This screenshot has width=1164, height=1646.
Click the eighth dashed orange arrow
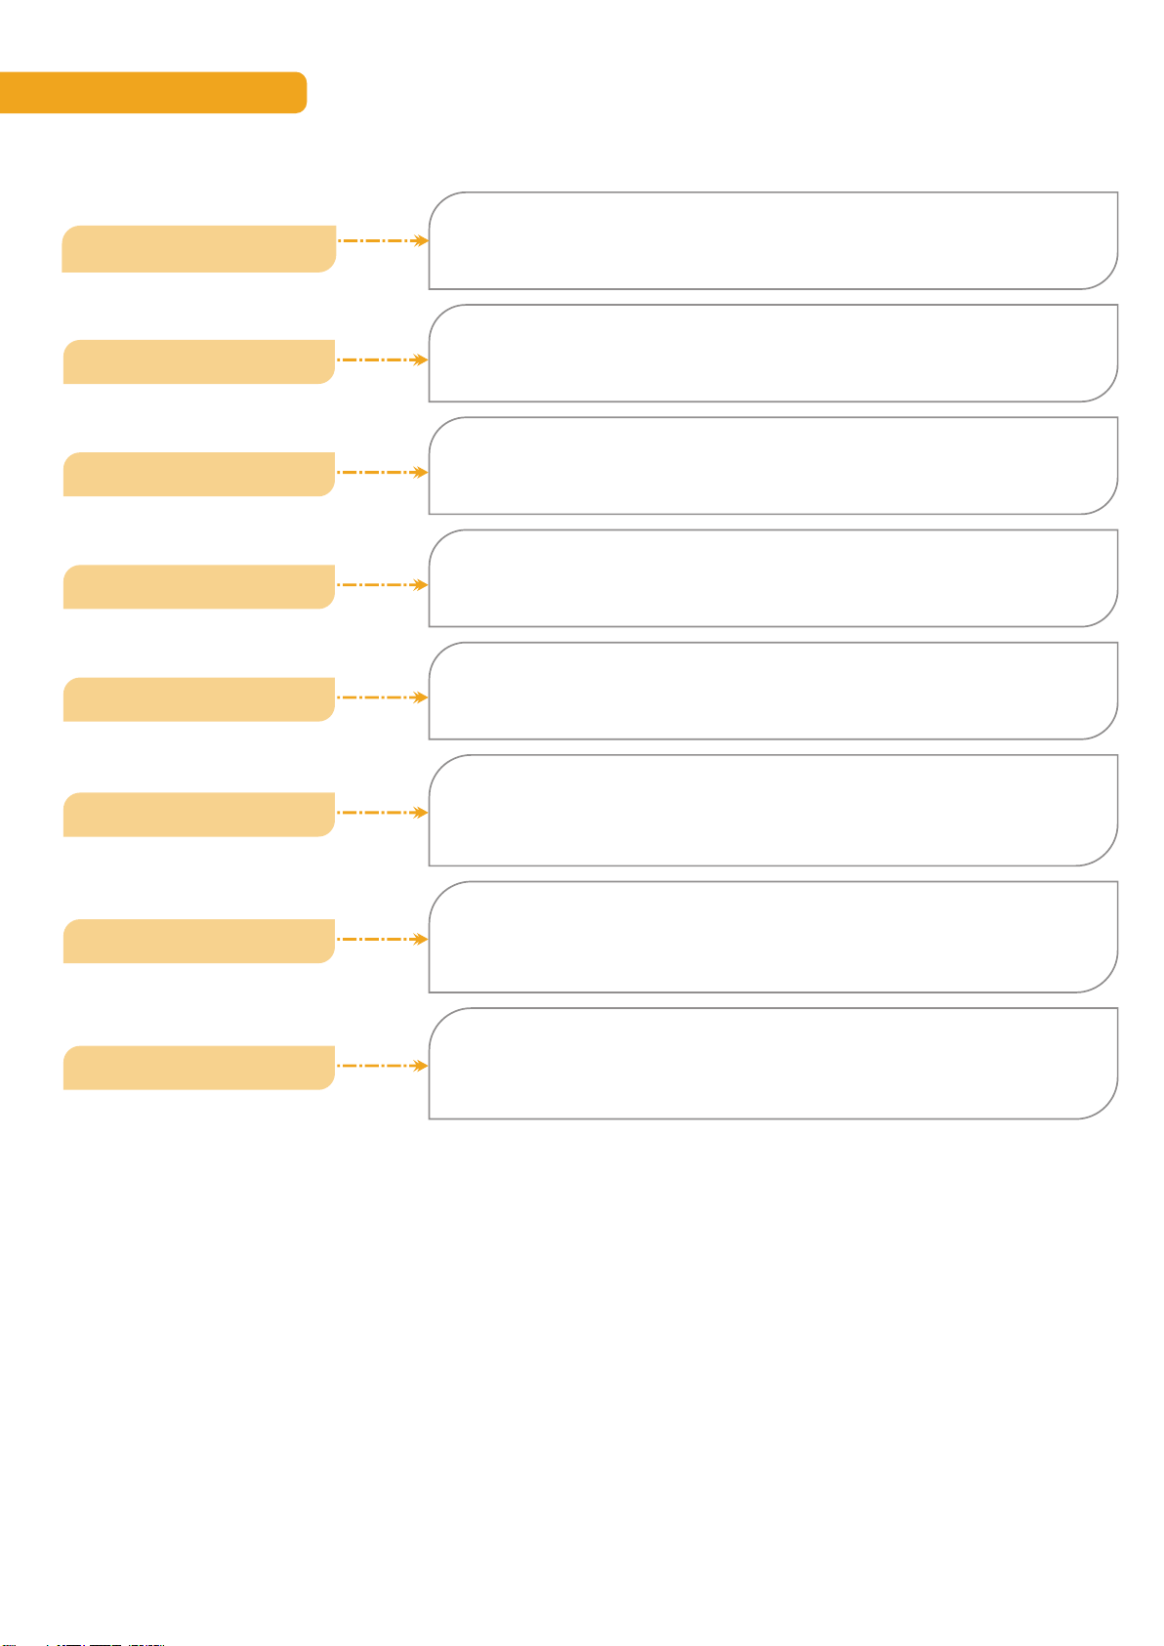[x=383, y=1066]
